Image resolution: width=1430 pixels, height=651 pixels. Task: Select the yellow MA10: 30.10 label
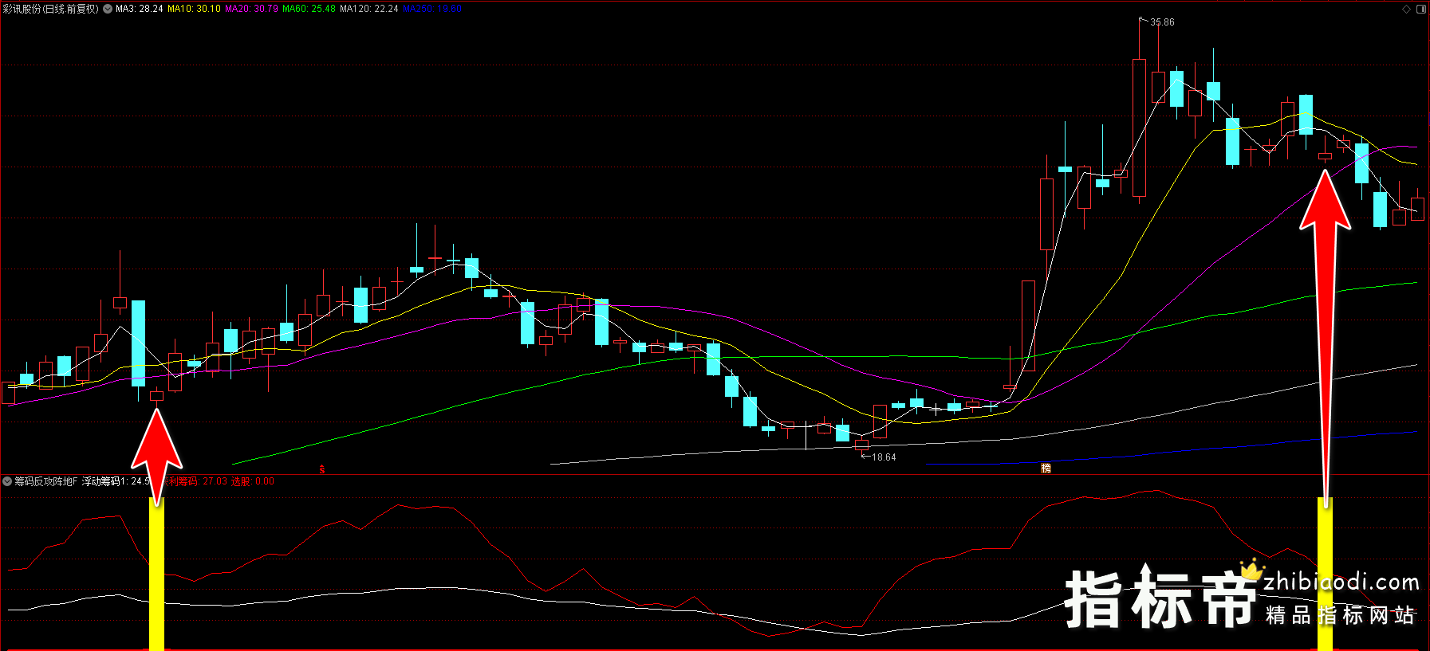194,9
